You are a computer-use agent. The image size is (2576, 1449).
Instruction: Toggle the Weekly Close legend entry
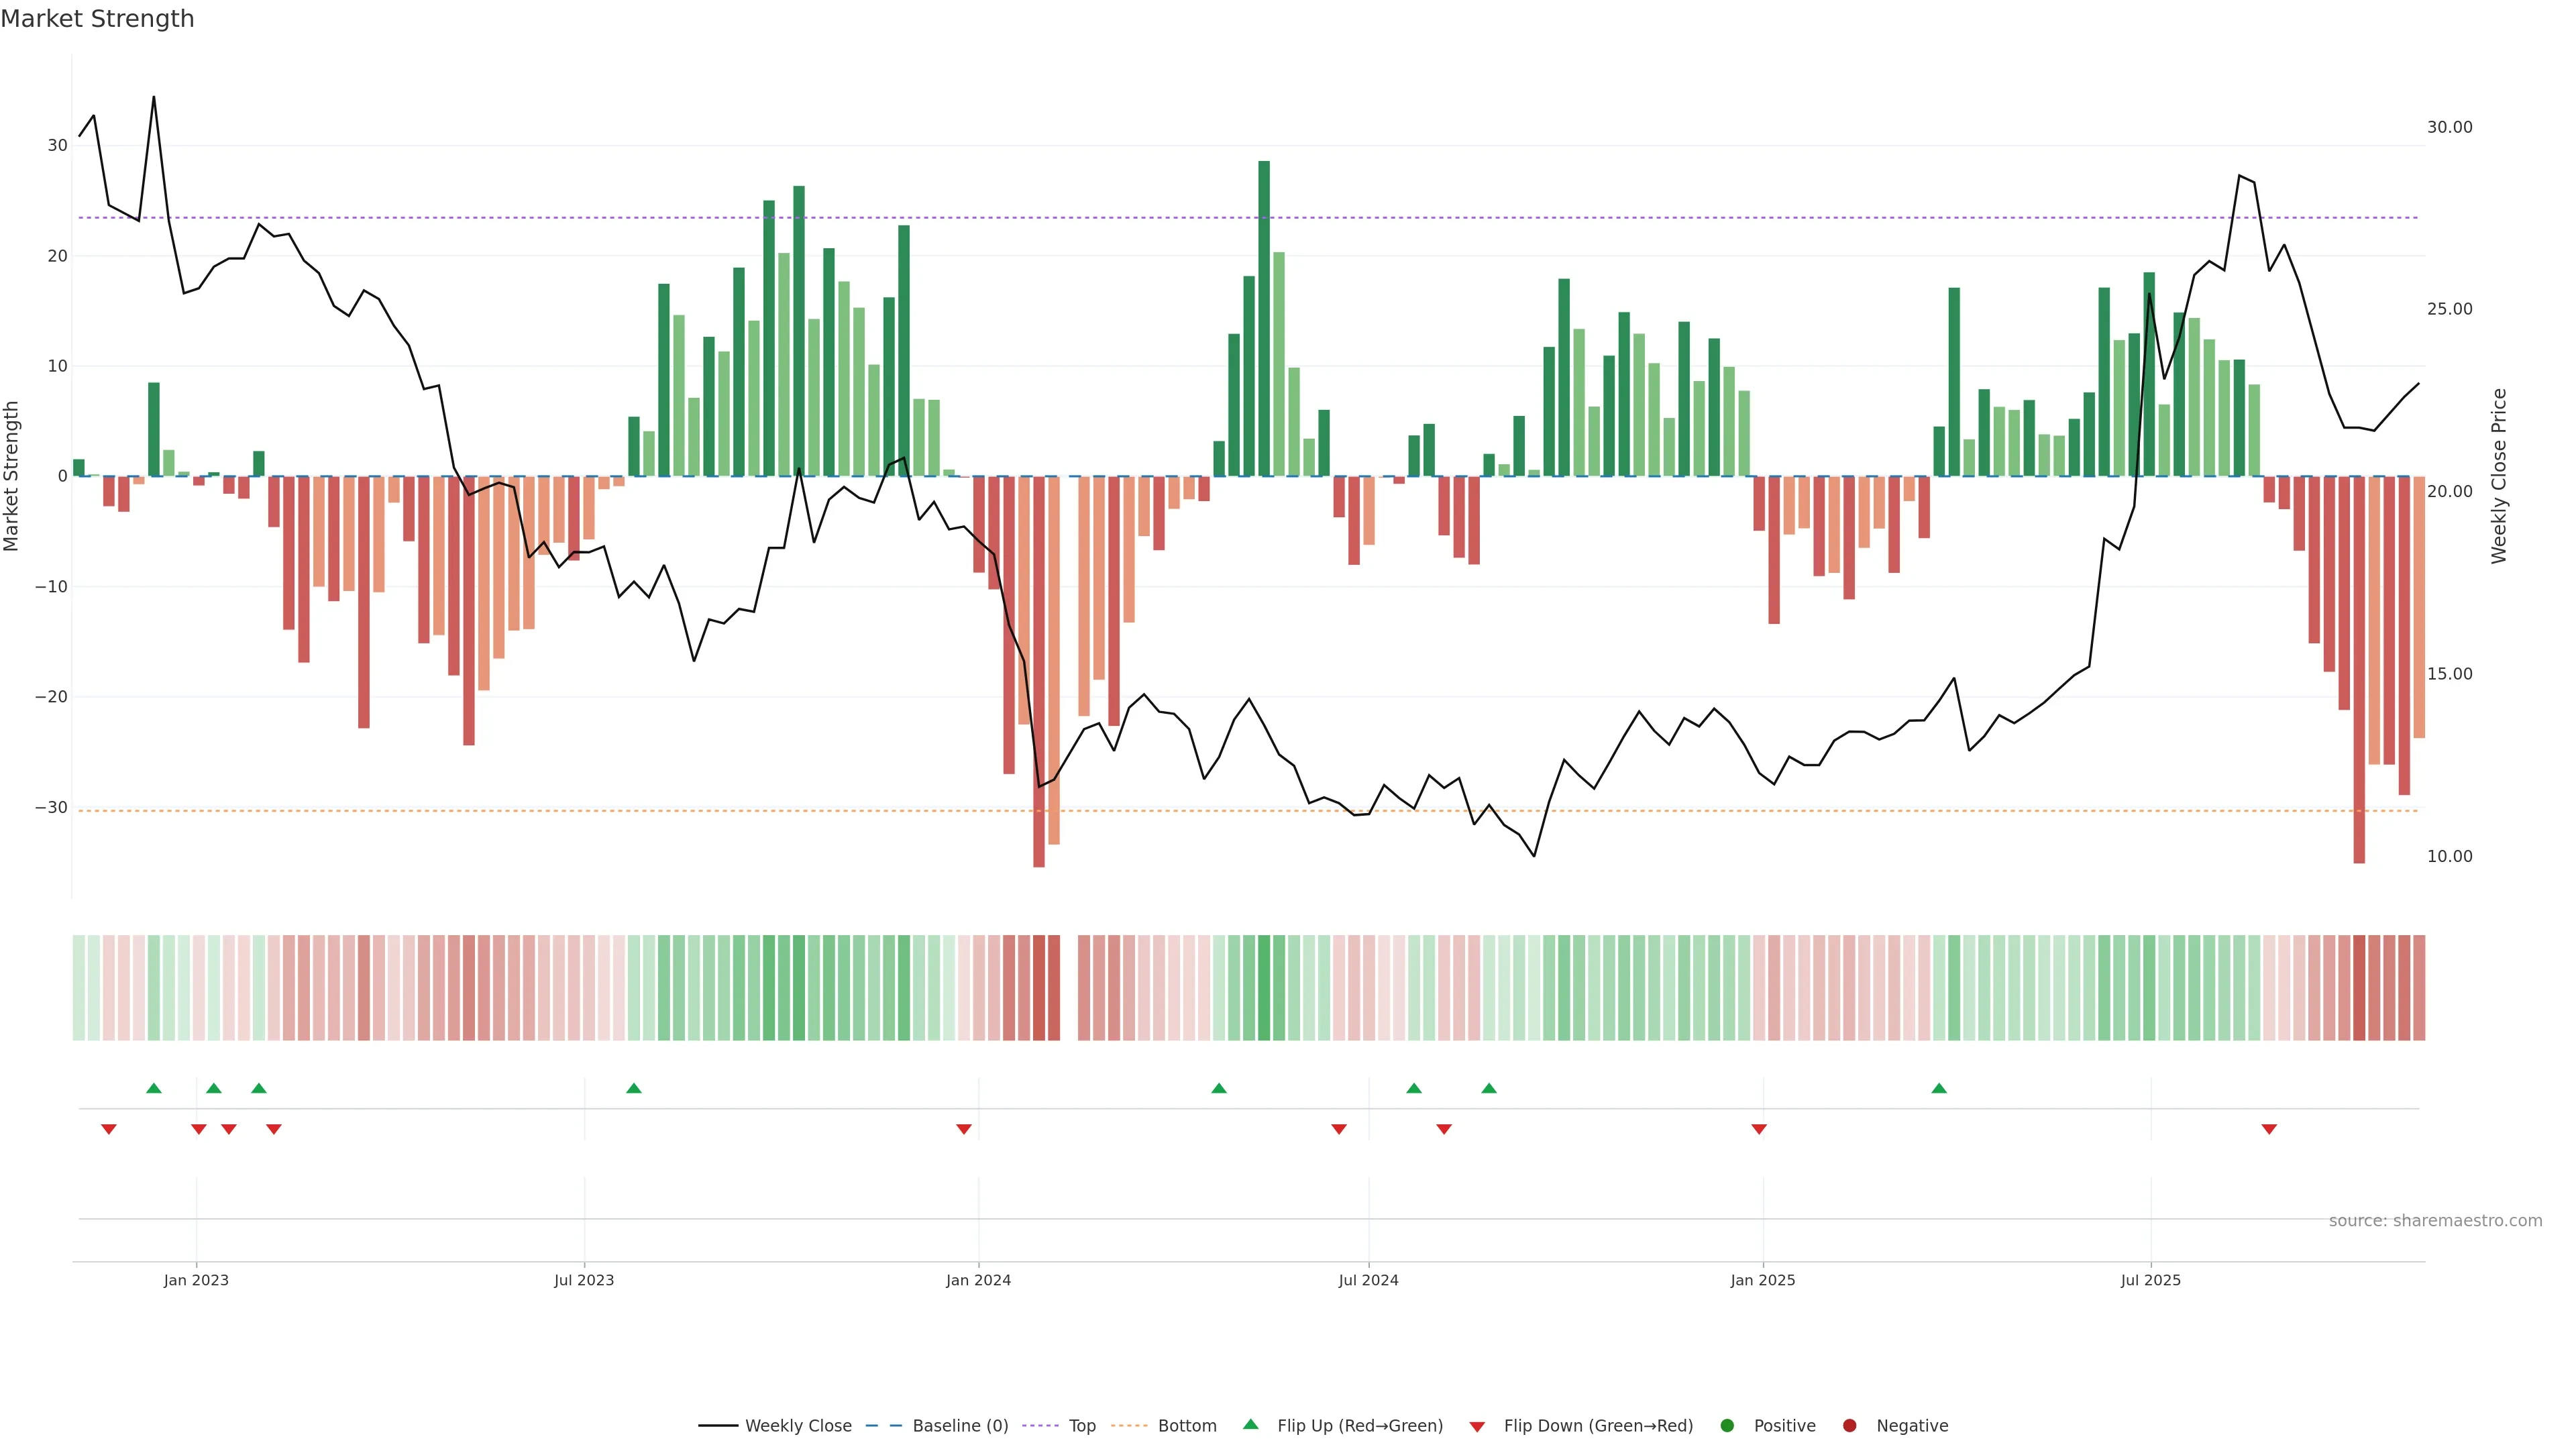coord(797,1426)
